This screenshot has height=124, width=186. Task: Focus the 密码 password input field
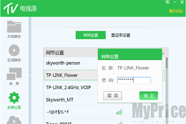coord(134,80)
